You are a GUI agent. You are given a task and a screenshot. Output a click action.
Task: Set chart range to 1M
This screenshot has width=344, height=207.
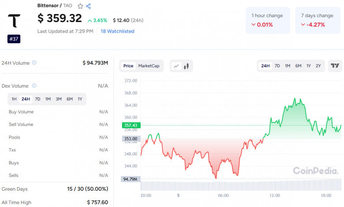[x=288, y=66]
